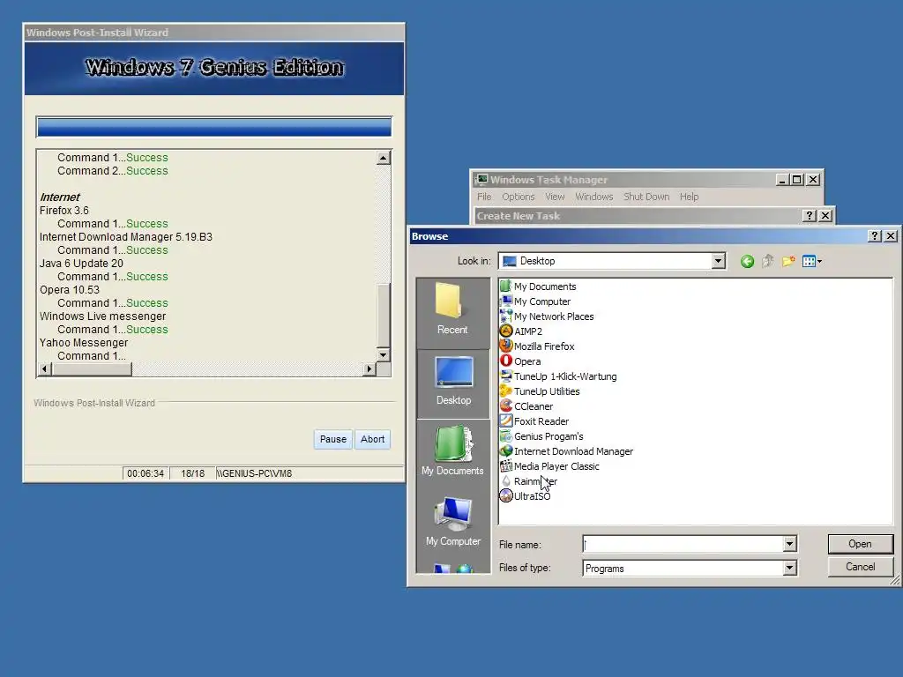Screen dimensions: 903x677
Task: Select the UltraISO shortcut icon
Action: (505, 495)
